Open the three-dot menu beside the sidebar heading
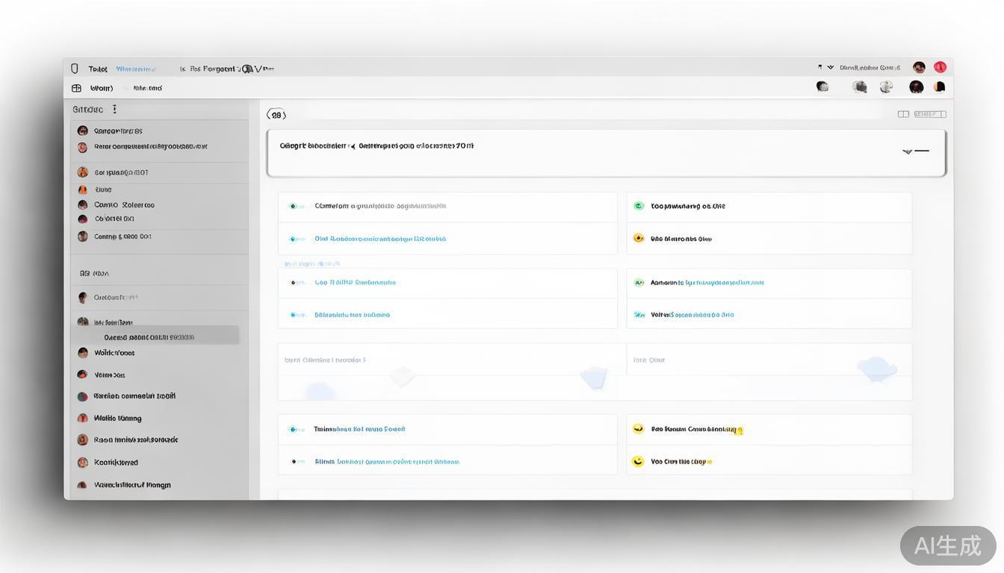The width and height of the screenshot is (1004, 573). [x=114, y=109]
